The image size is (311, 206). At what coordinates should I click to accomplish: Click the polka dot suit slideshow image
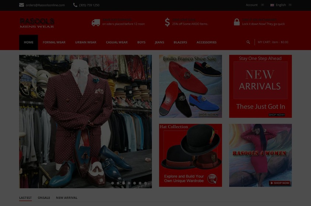(x=85, y=122)
